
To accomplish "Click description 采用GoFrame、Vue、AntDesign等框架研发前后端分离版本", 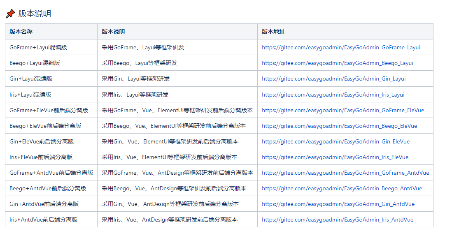I will pos(177,173).
